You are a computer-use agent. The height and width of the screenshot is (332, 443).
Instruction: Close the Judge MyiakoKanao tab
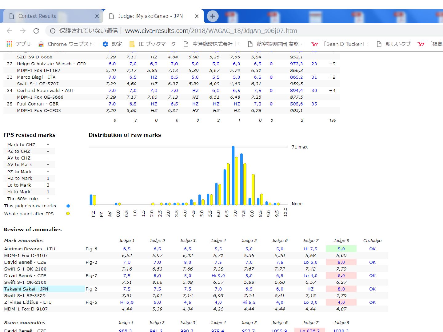point(197,16)
